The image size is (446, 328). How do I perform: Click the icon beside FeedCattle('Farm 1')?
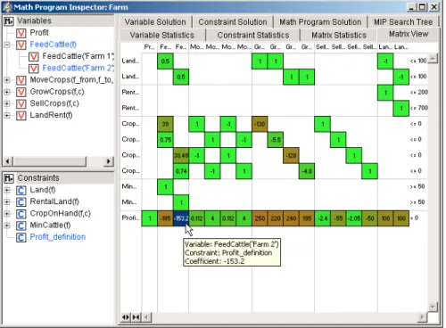coord(34,56)
